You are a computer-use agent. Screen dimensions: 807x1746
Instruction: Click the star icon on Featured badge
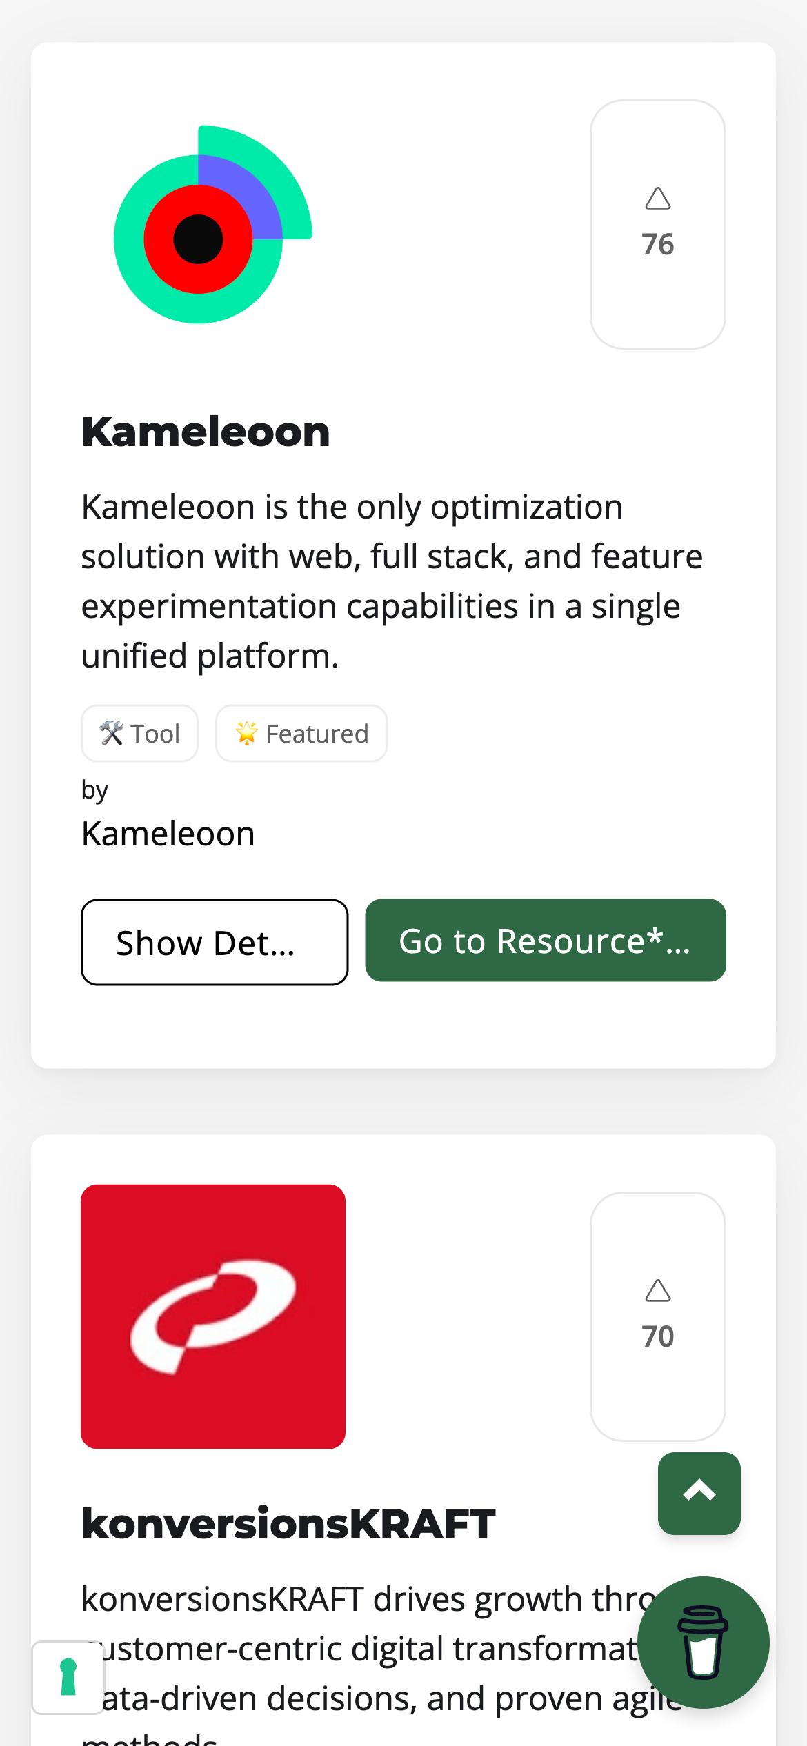click(x=246, y=733)
